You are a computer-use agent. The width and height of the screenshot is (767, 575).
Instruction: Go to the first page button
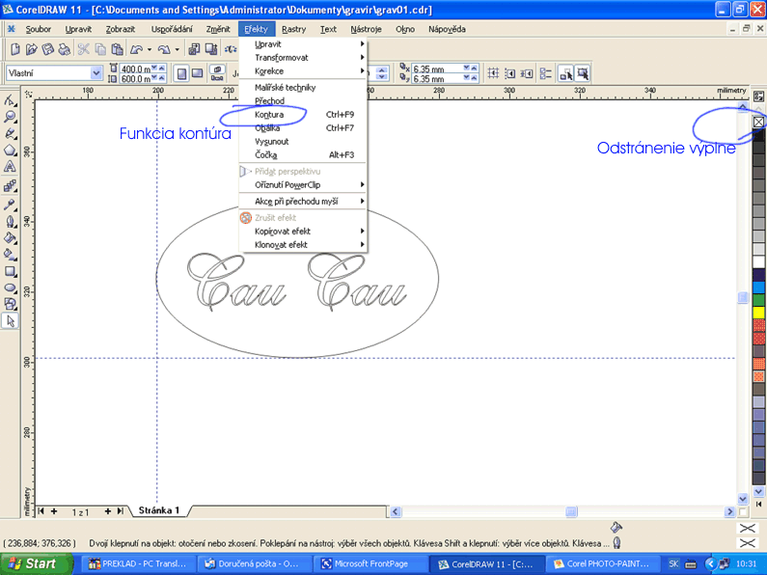(41, 511)
